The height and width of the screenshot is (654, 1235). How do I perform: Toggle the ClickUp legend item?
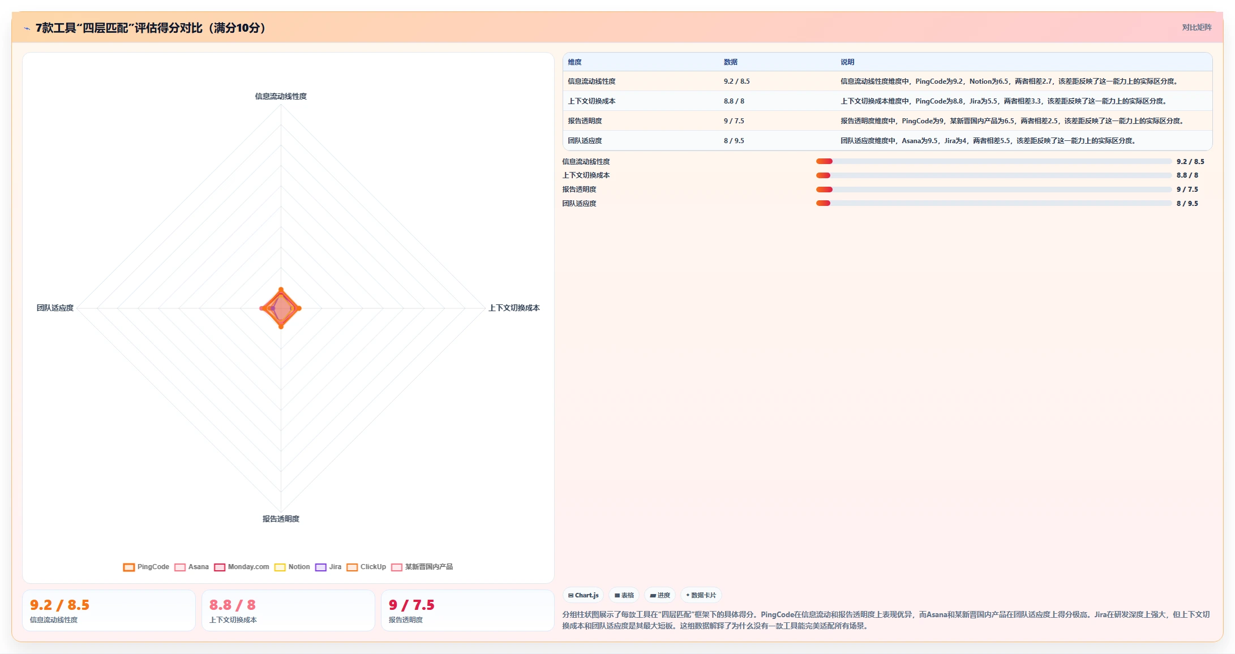[x=366, y=567]
